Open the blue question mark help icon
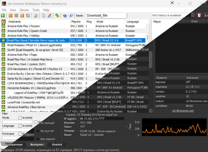208x152 pixels. coord(65,16)
